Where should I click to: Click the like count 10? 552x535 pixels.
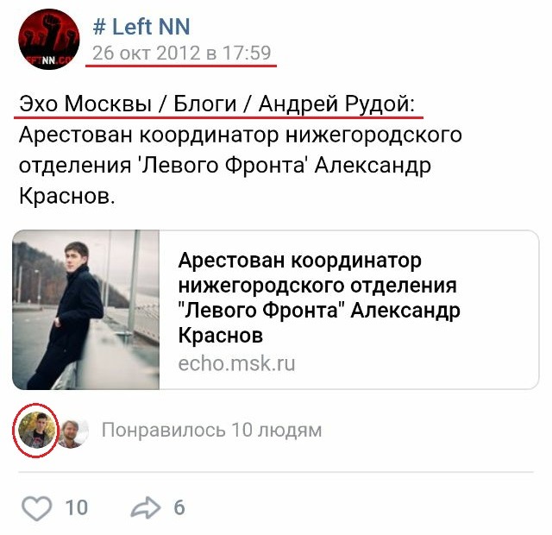[x=77, y=508]
